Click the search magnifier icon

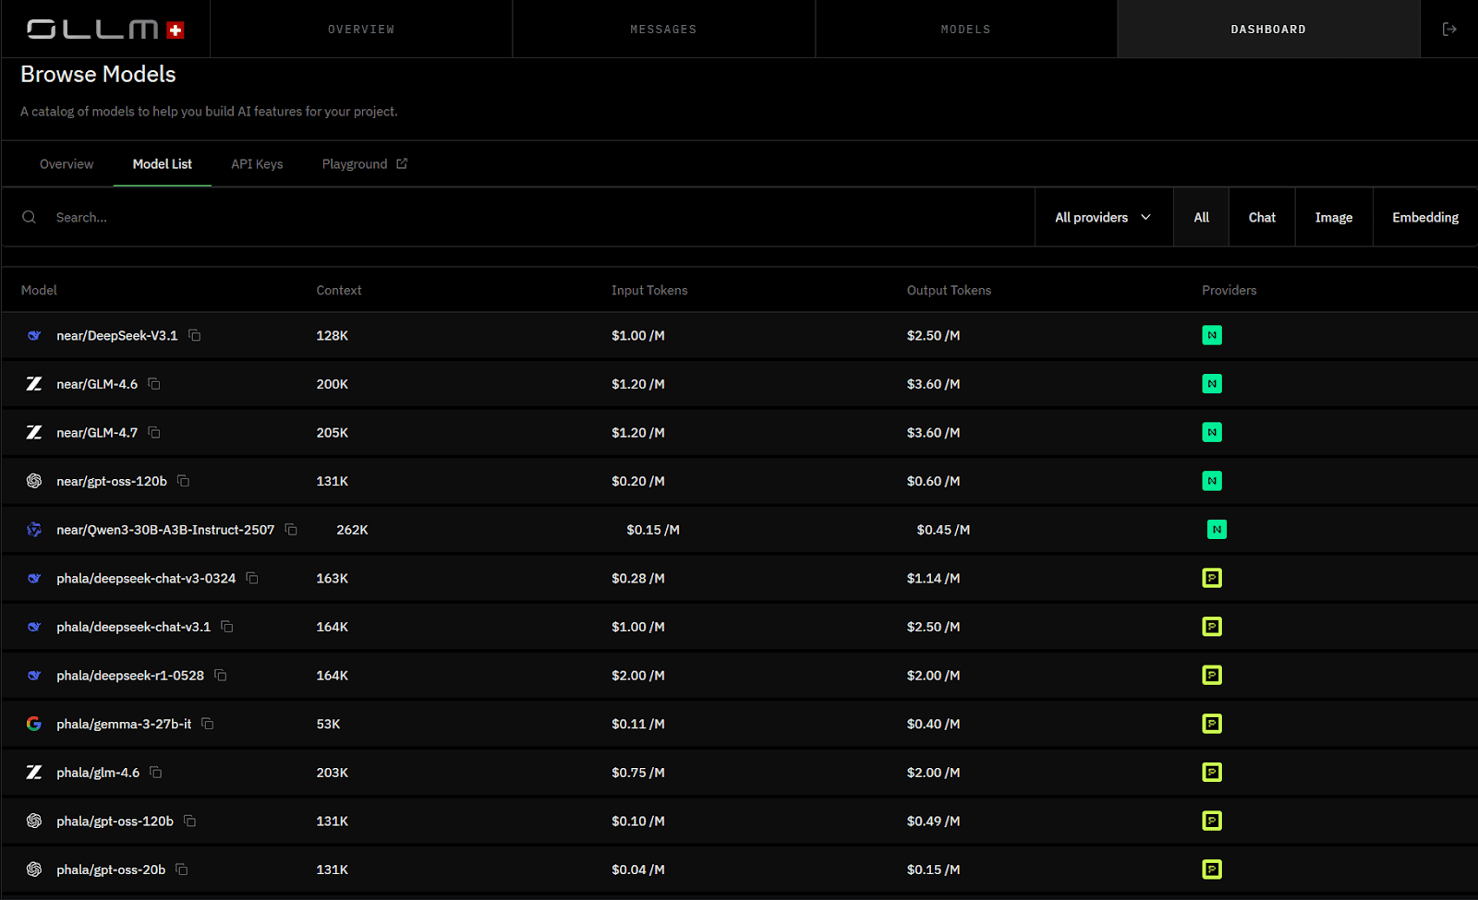pos(30,217)
